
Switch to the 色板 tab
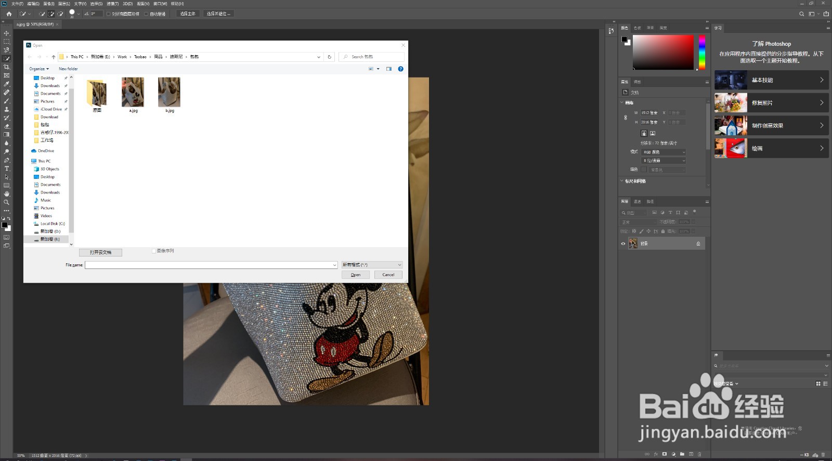click(637, 28)
